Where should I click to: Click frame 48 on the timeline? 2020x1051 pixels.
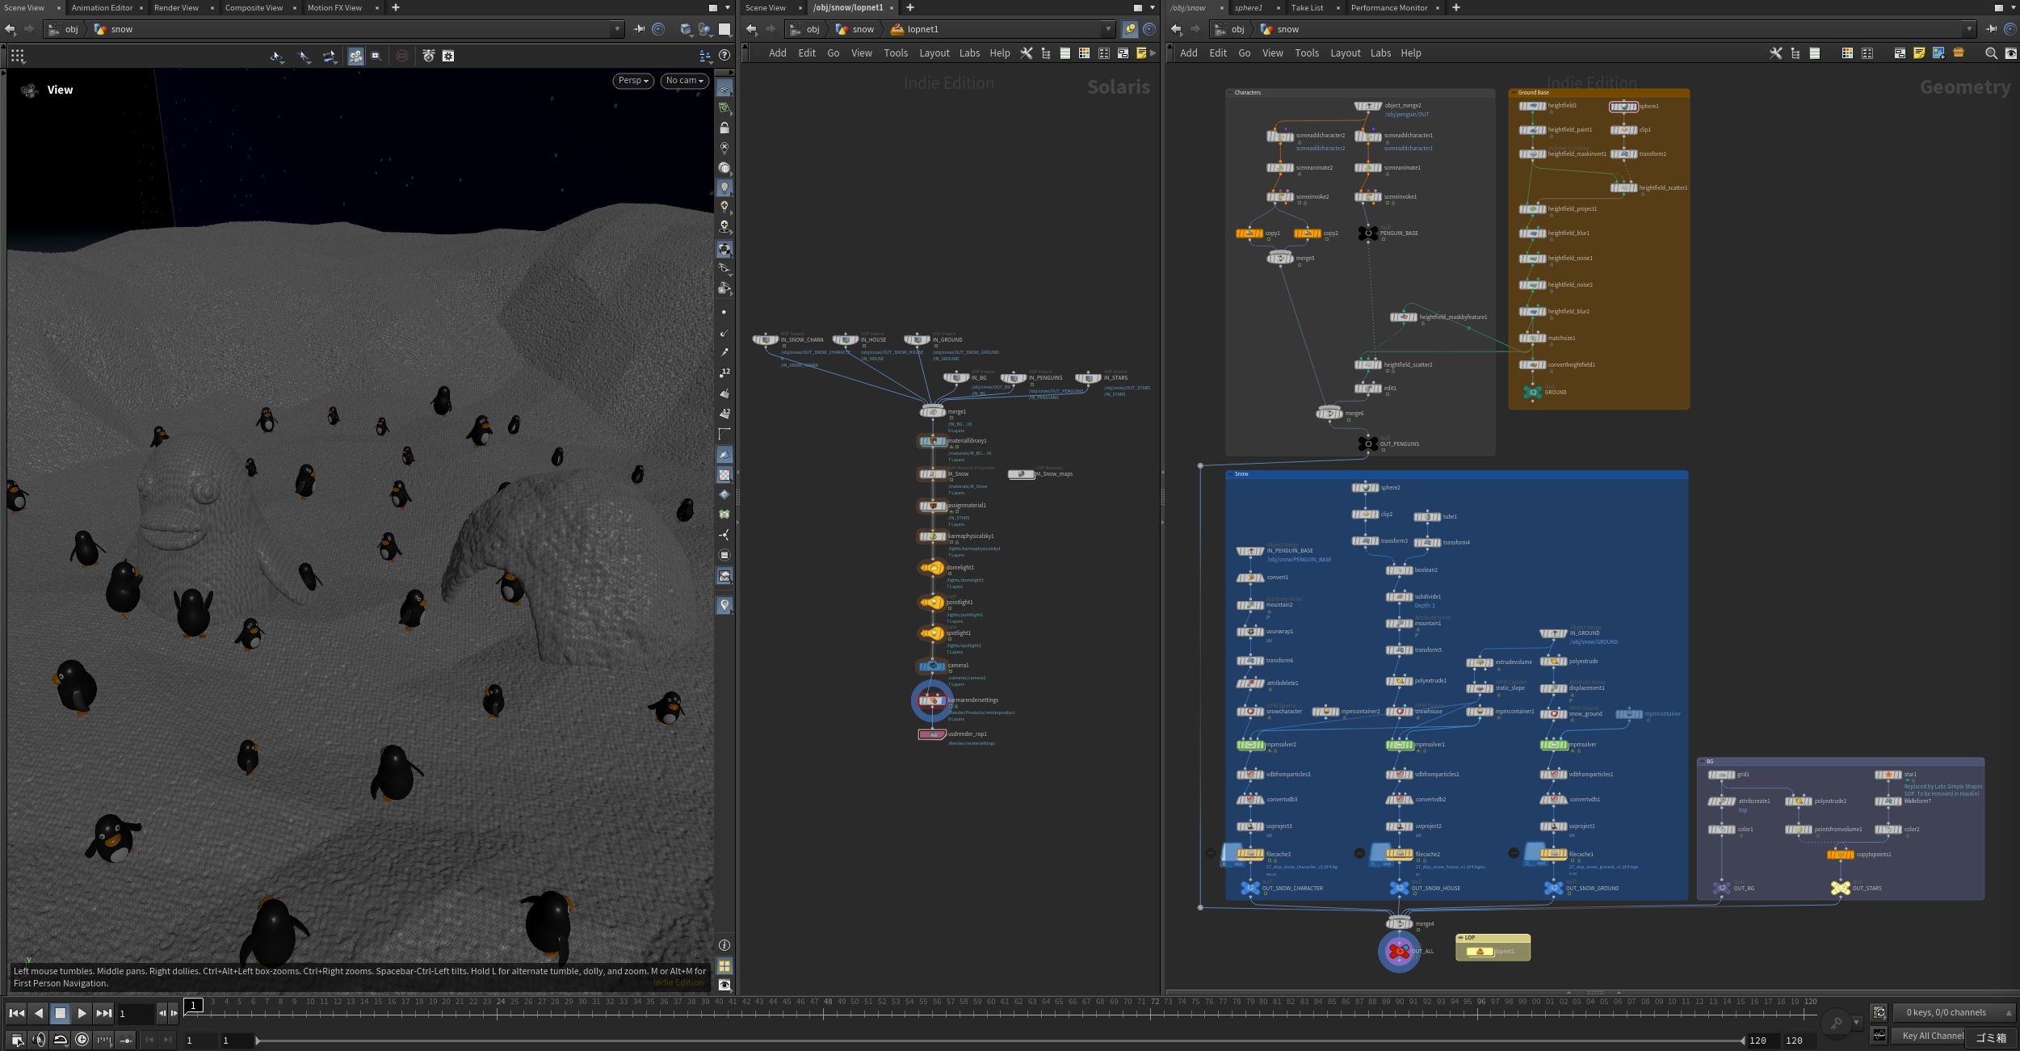(x=828, y=1002)
